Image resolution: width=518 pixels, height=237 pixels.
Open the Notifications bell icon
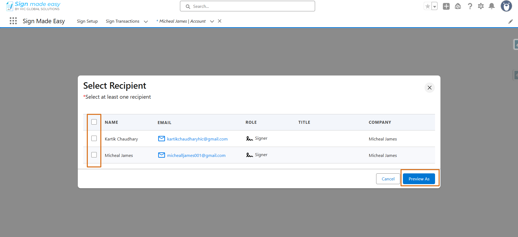point(492,6)
